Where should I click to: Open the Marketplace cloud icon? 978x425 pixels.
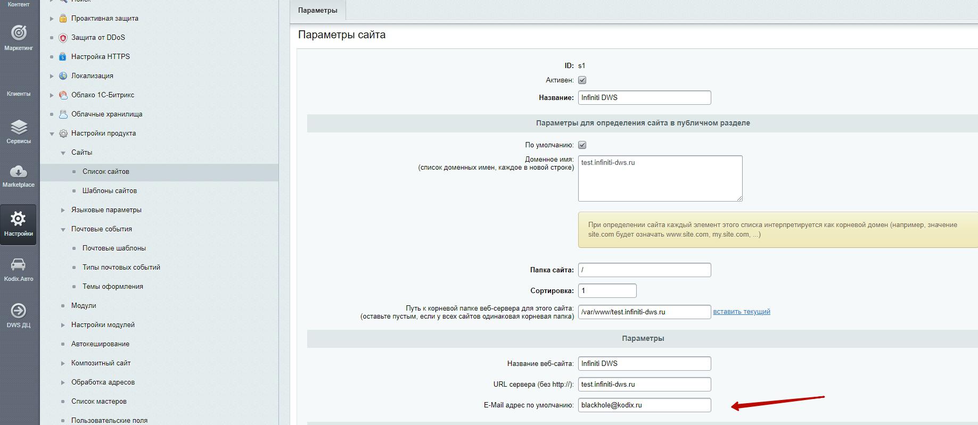pos(19,171)
